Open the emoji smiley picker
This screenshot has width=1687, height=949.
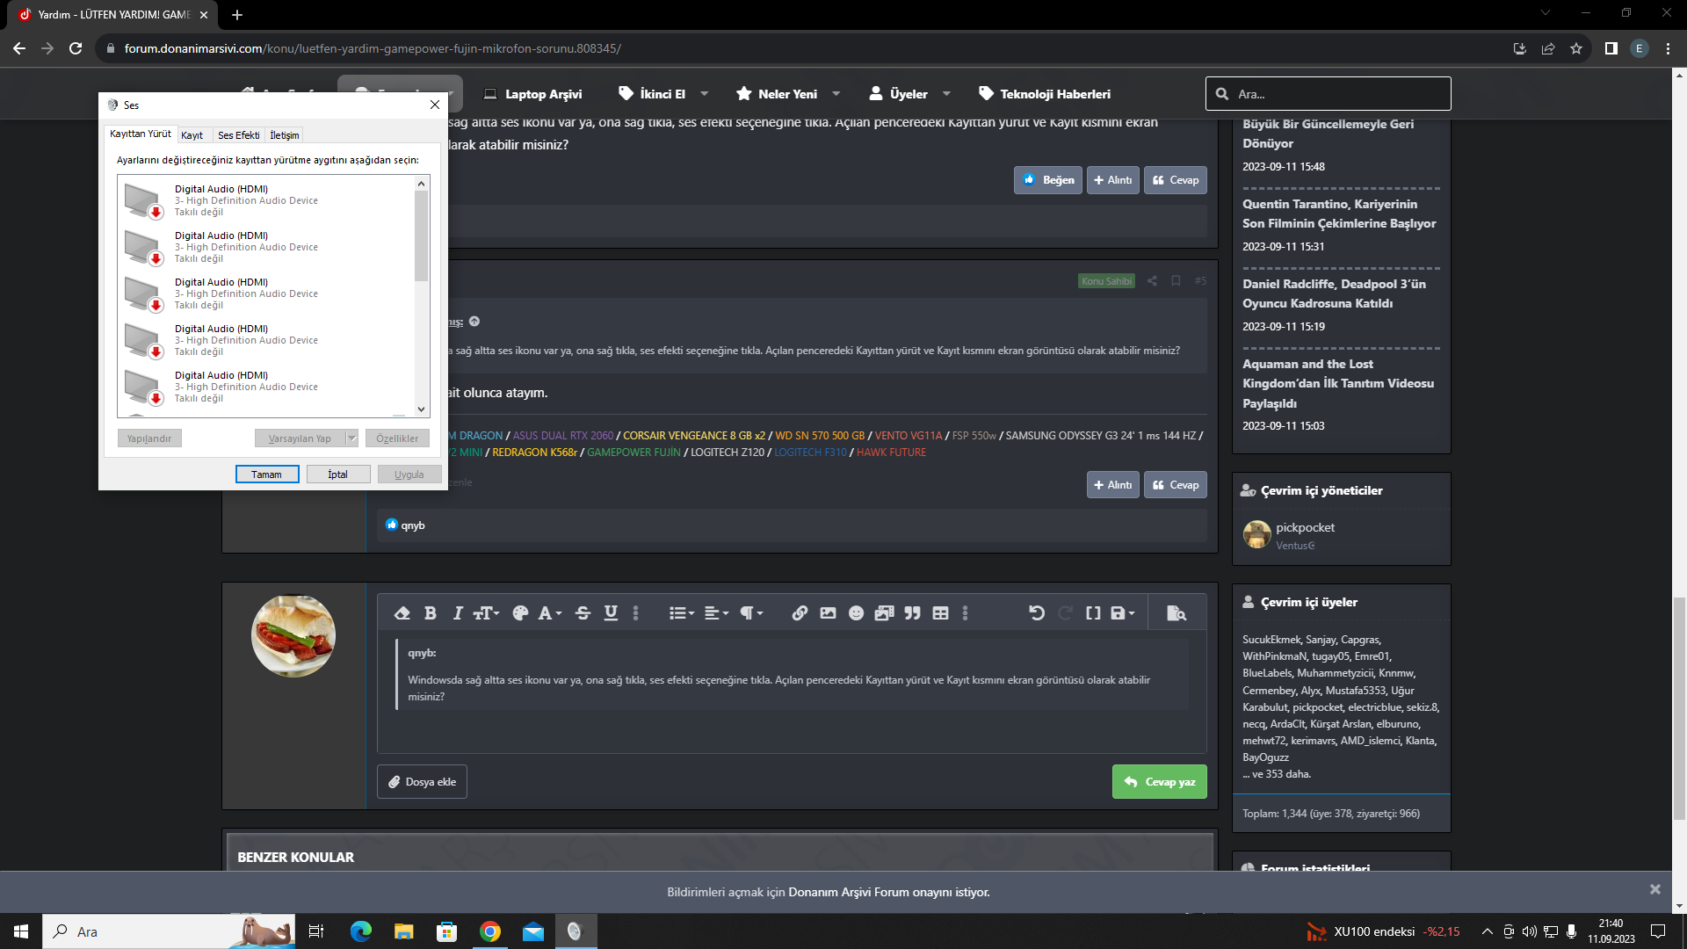(x=856, y=613)
